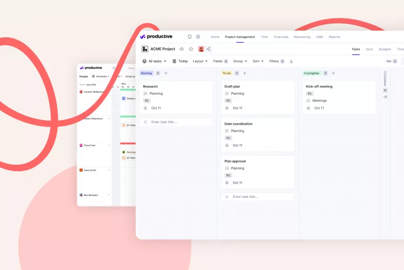Switch to the Docs tab
Screen dimensions: 404x270
tap(369, 49)
